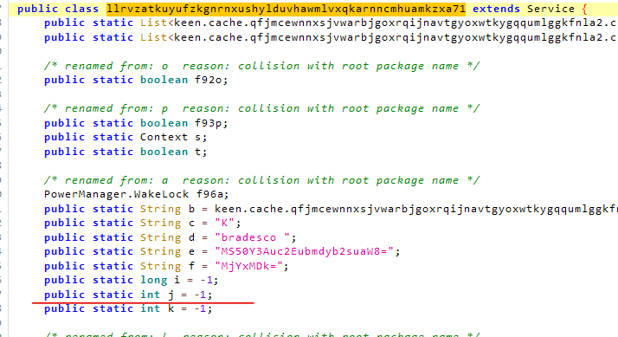Click the opening brace after Service

click(584, 9)
